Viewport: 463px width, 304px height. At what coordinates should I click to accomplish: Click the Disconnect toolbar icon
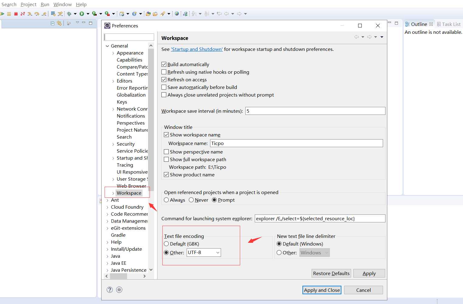click(x=23, y=14)
